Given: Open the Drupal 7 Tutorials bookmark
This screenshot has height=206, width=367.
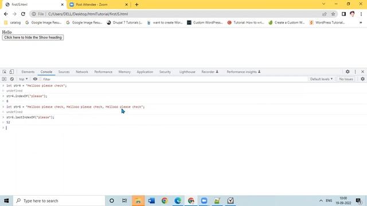Looking at the screenshot, I should click(x=124, y=23).
